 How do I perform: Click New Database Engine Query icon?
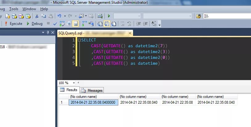coord(7,16)
